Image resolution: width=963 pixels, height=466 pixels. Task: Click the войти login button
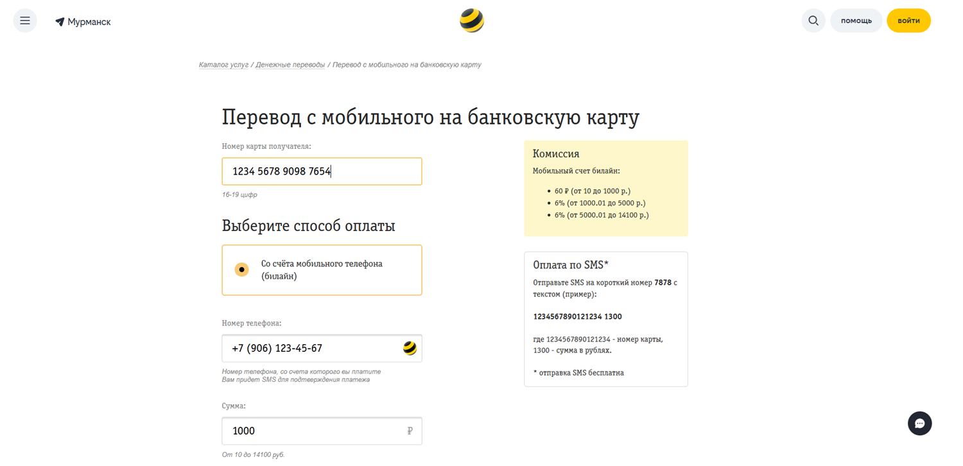tap(908, 21)
